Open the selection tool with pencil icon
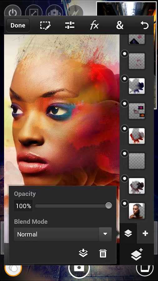This screenshot has width=158, height=281. pos(45,25)
